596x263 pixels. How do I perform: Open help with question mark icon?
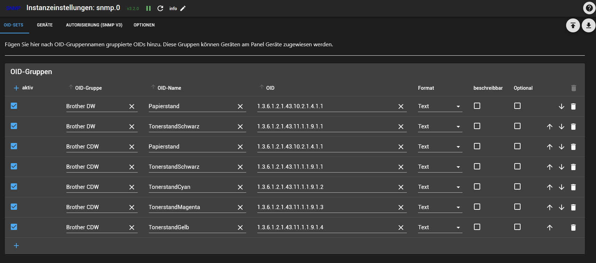[589, 8]
